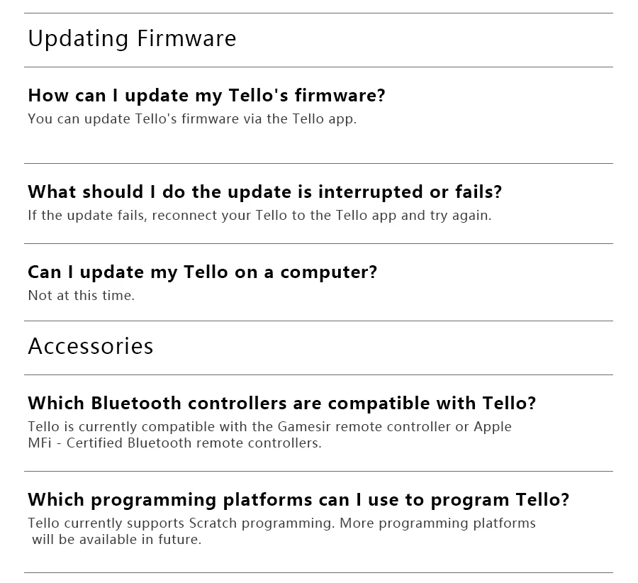Open the "Which Bluetooth controllers are compatible" question
The height and width of the screenshot is (583, 638).
[281, 404]
